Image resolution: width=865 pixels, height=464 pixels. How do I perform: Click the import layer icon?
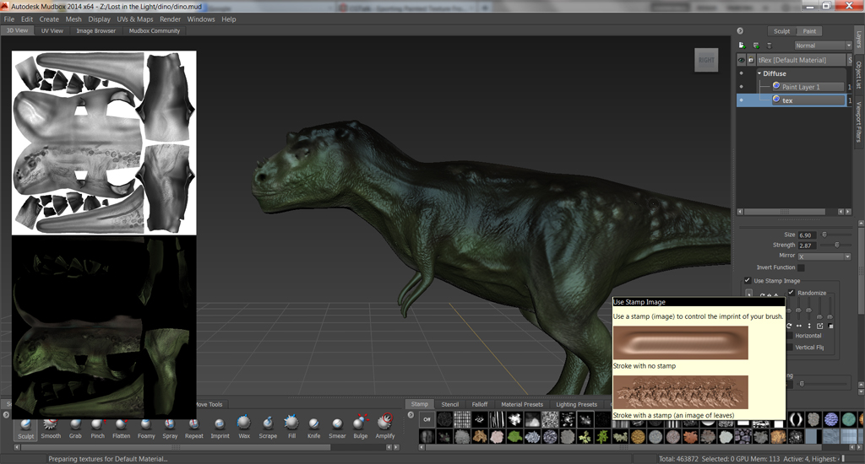756,46
